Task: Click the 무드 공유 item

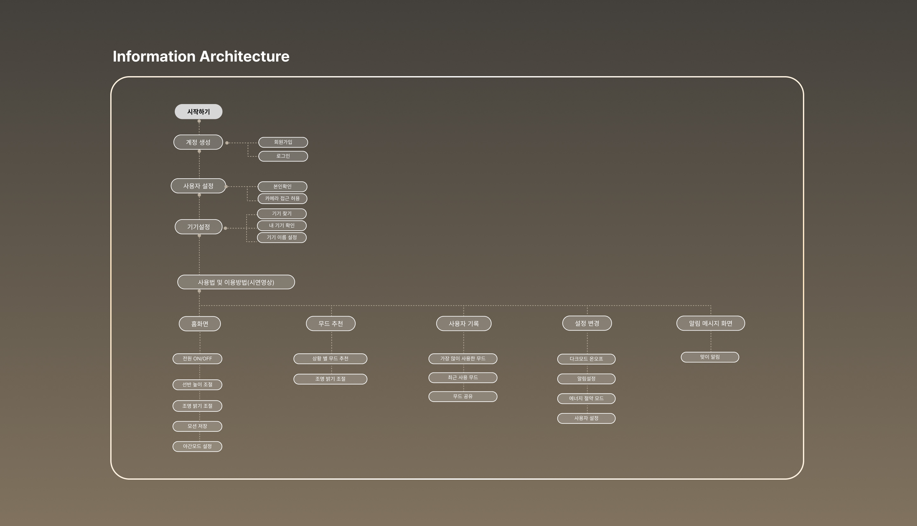Action: pyautogui.click(x=463, y=396)
